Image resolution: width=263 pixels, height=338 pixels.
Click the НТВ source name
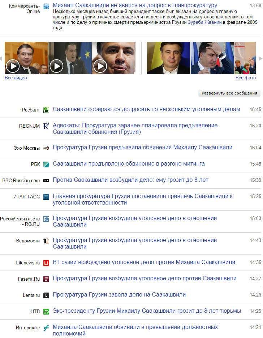click(x=35, y=312)
